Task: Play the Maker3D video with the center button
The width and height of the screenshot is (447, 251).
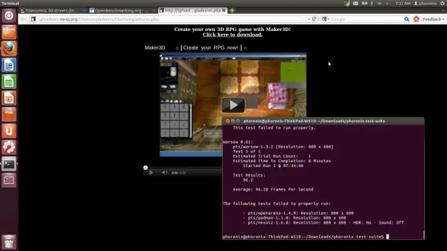Action: pos(233,105)
